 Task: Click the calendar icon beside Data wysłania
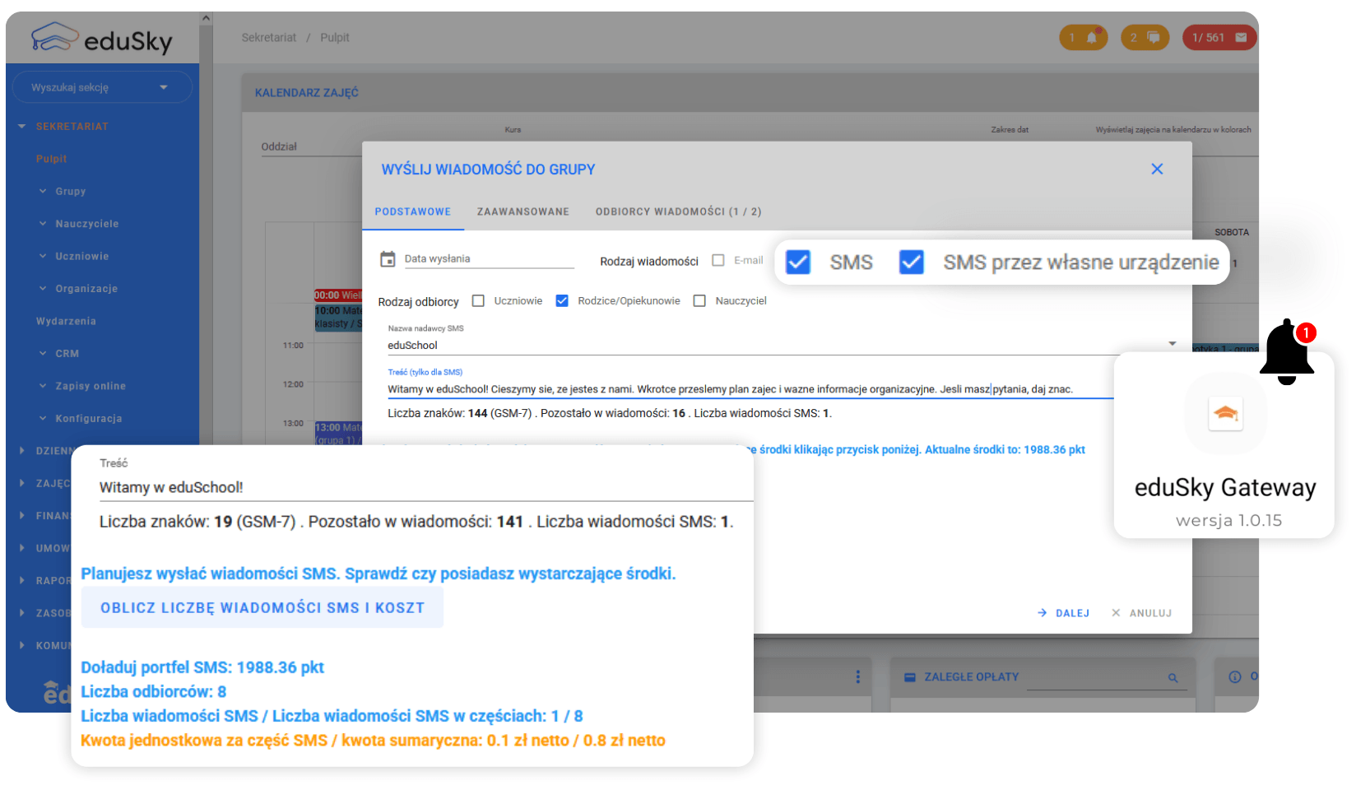click(x=388, y=259)
